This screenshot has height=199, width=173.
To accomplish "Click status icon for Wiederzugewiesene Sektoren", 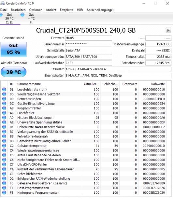I will [x=4, y=94].
